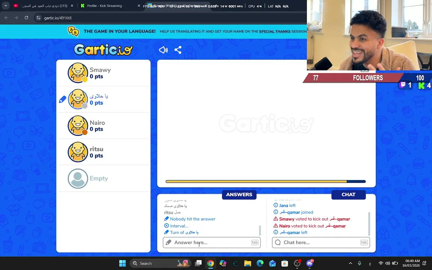Open Microsoft Edge from taskbar
The height and width of the screenshot is (270, 432).
pyautogui.click(x=260, y=263)
